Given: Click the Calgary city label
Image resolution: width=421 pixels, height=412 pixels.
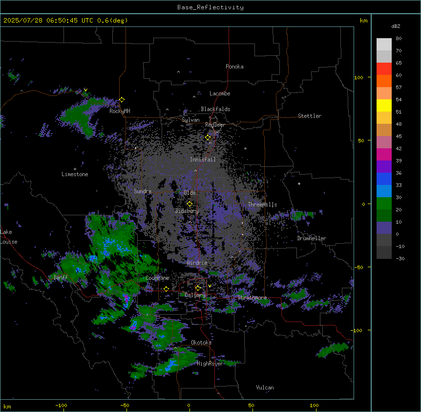Looking at the screenshot, I should coord(195,295).
